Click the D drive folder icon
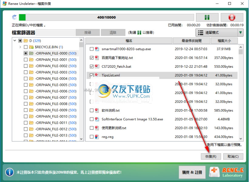250x182 pixels. (x=26, y=41)
